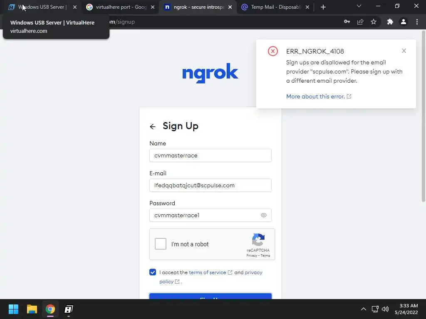Open the tab search dropdown chevron

359,6
